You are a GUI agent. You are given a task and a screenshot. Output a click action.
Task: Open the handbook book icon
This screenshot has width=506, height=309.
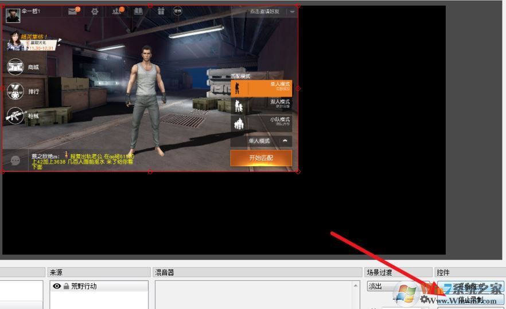coord(138,11)
